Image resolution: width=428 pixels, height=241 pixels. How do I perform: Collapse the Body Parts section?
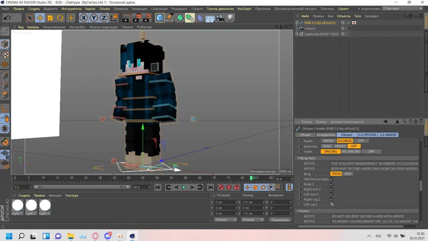(299, 158)
